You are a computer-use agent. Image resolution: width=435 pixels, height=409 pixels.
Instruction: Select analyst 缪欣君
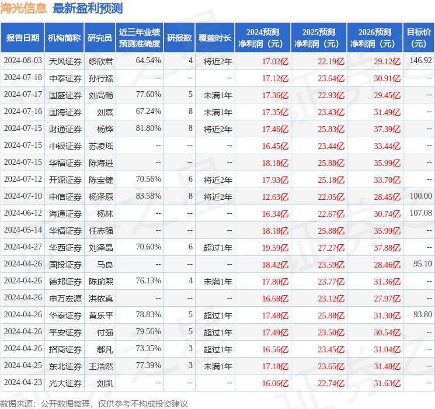coord(100,61)
